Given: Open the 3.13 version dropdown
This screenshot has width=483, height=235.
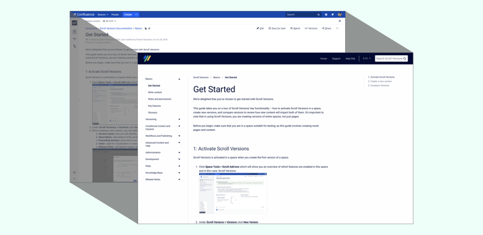Looking at the screenshot, I should tap(366, 58).
